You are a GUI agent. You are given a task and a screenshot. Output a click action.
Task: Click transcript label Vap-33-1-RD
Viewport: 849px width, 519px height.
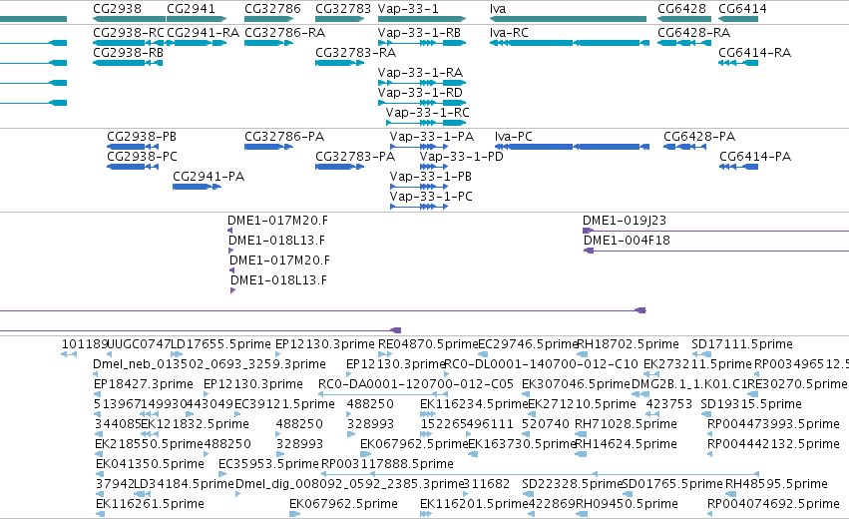point(420,93)
